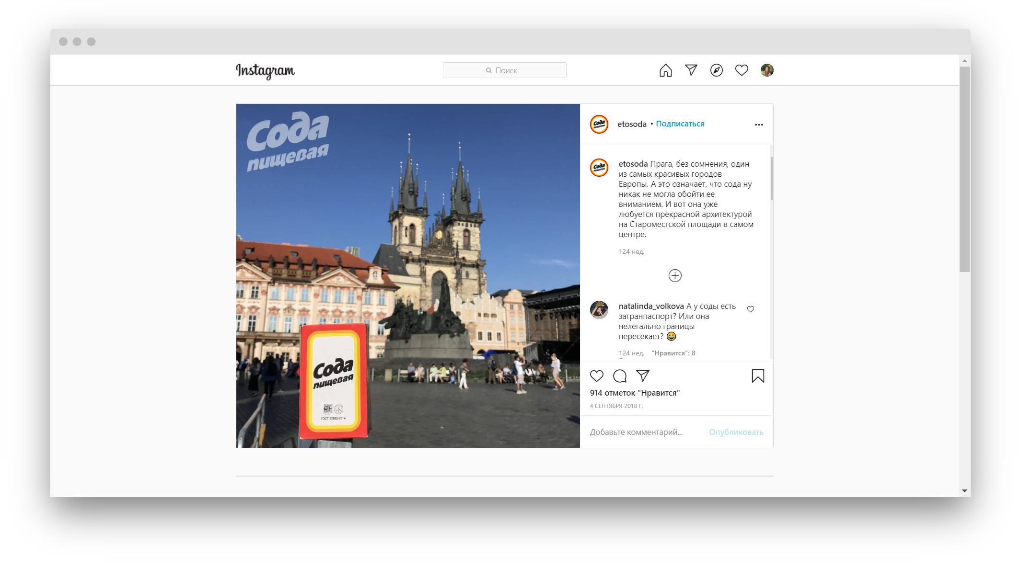Like natalinda_volkova's comment with small heart
The width and height of the screenshot is (1021, 569).
[751, 309]
